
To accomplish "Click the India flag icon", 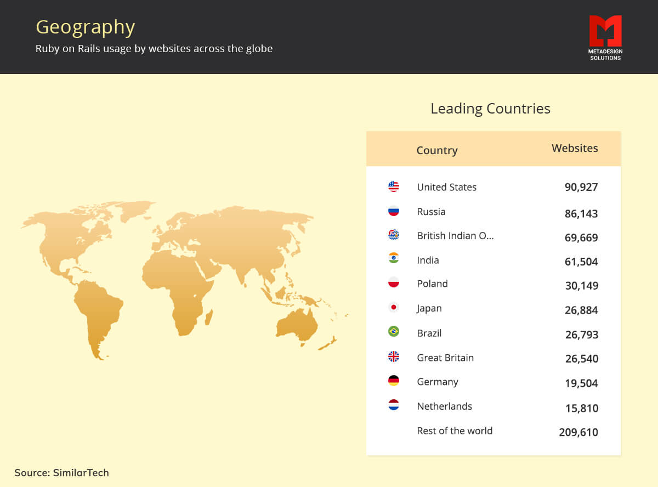I will coord(394,258).
